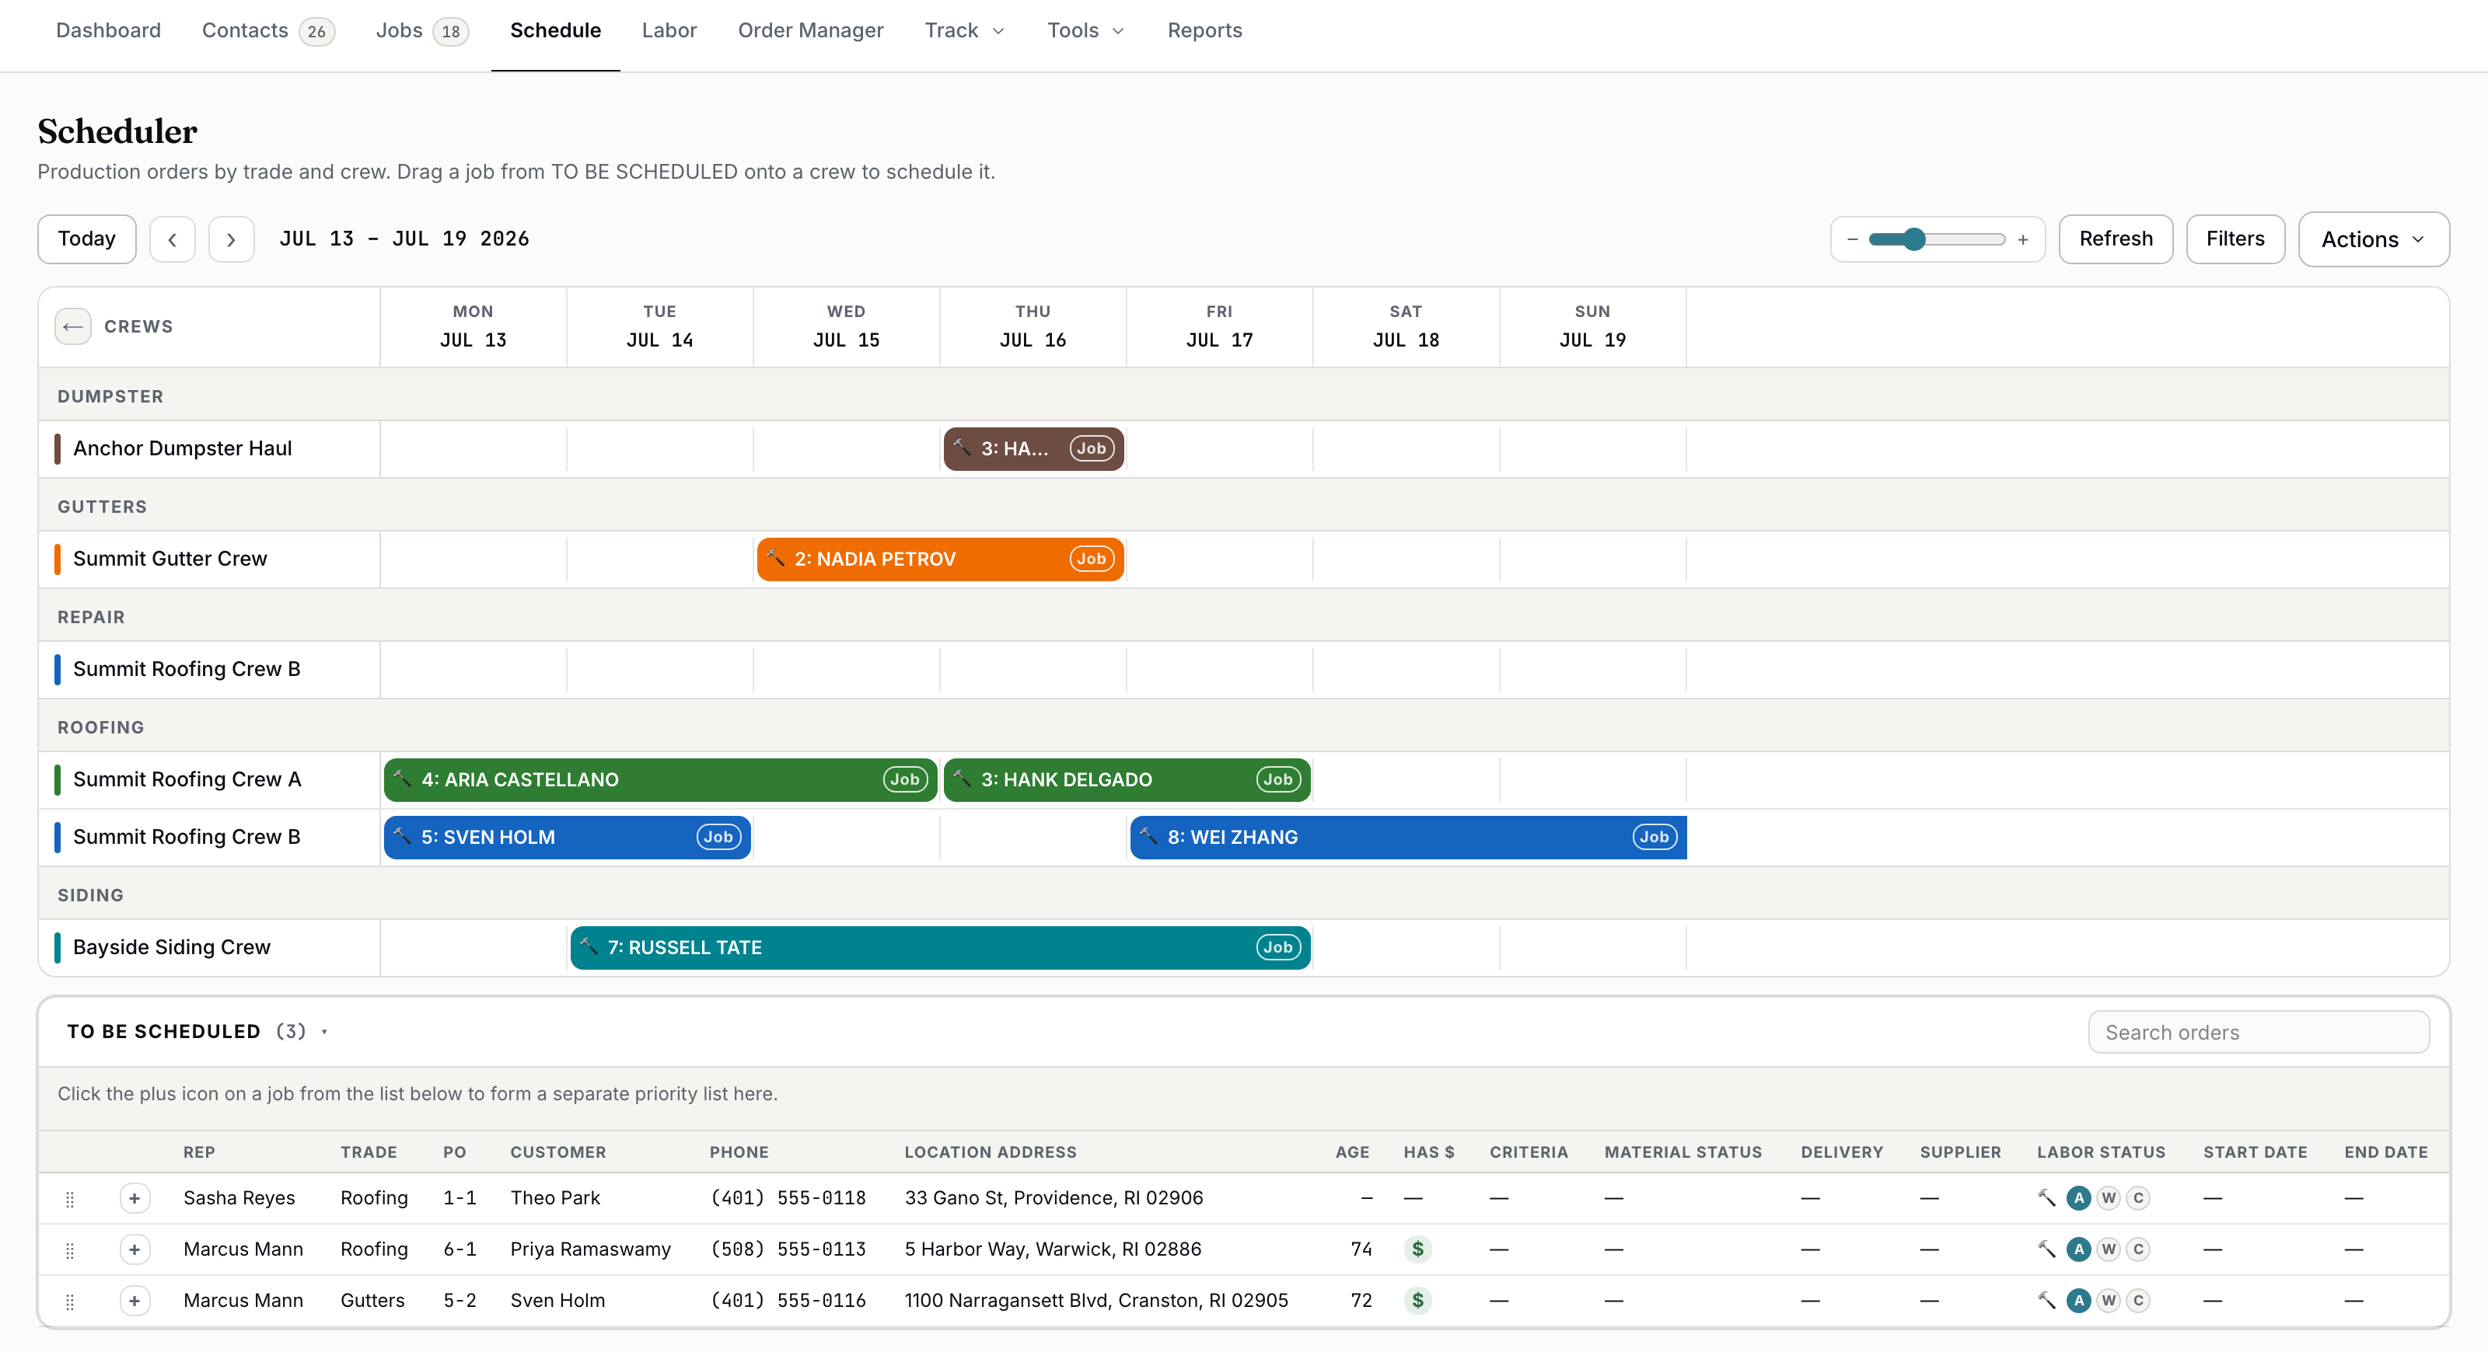Add Theo Park job to priority list
This screenshot has width=2488, height=1352.
click(x=135, y=1197)
